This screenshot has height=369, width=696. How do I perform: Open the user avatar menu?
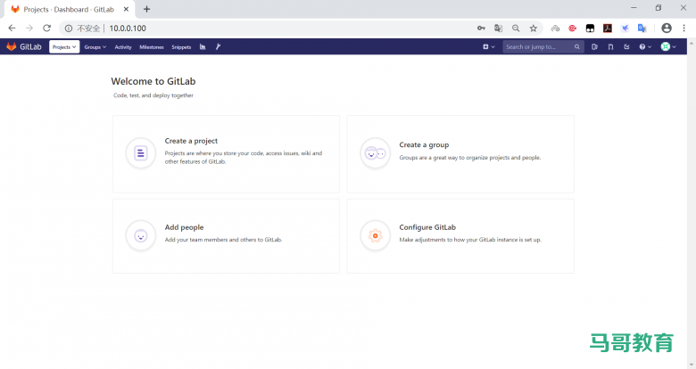(668, 46)
